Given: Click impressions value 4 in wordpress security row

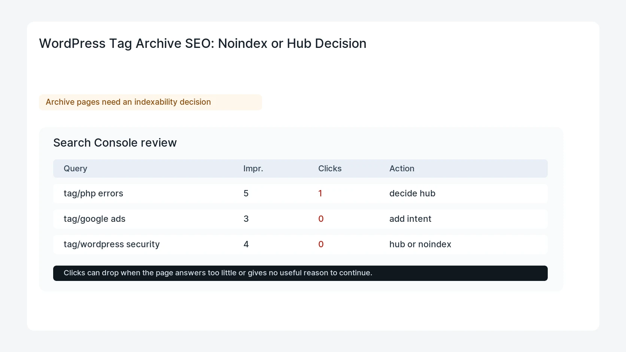Looking at the screenshot, I should pyautogui.click(x=246, y=244).
